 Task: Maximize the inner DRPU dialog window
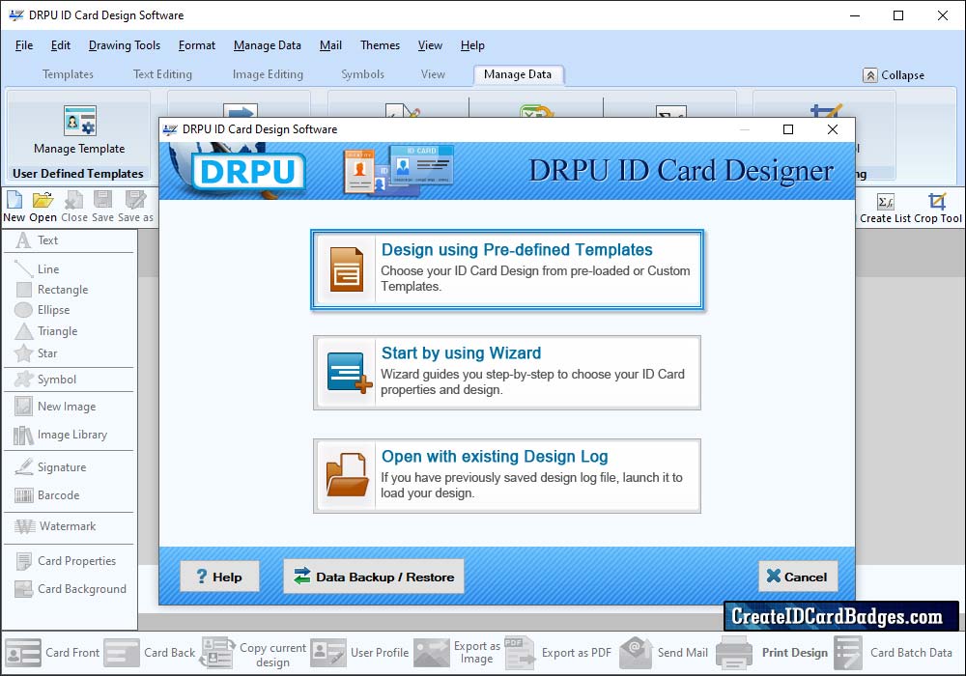[788, 129]
